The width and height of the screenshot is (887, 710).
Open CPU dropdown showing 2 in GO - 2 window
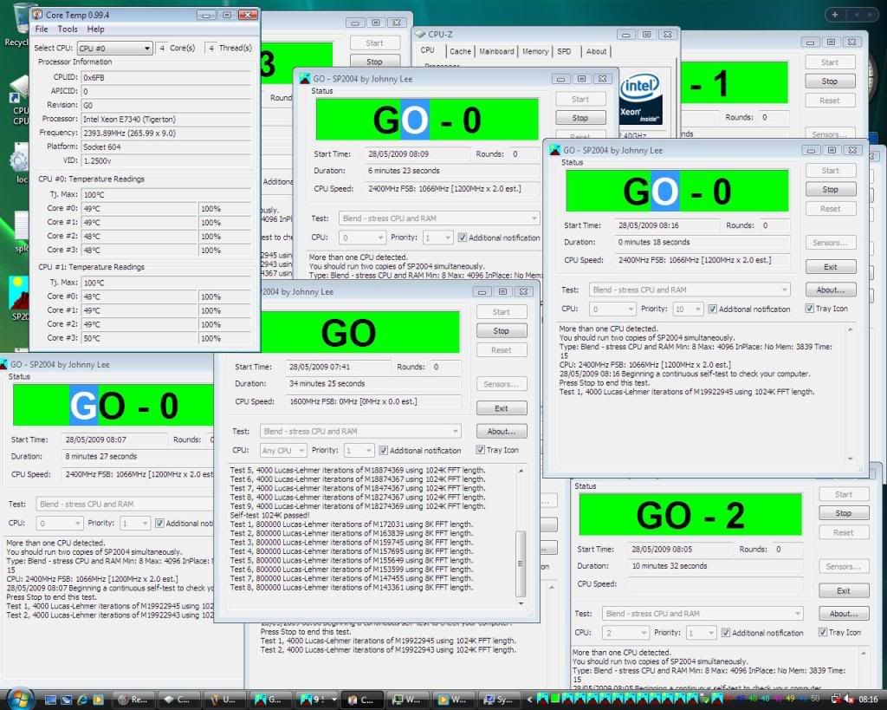pyautogui.click(x=625, y=633)
